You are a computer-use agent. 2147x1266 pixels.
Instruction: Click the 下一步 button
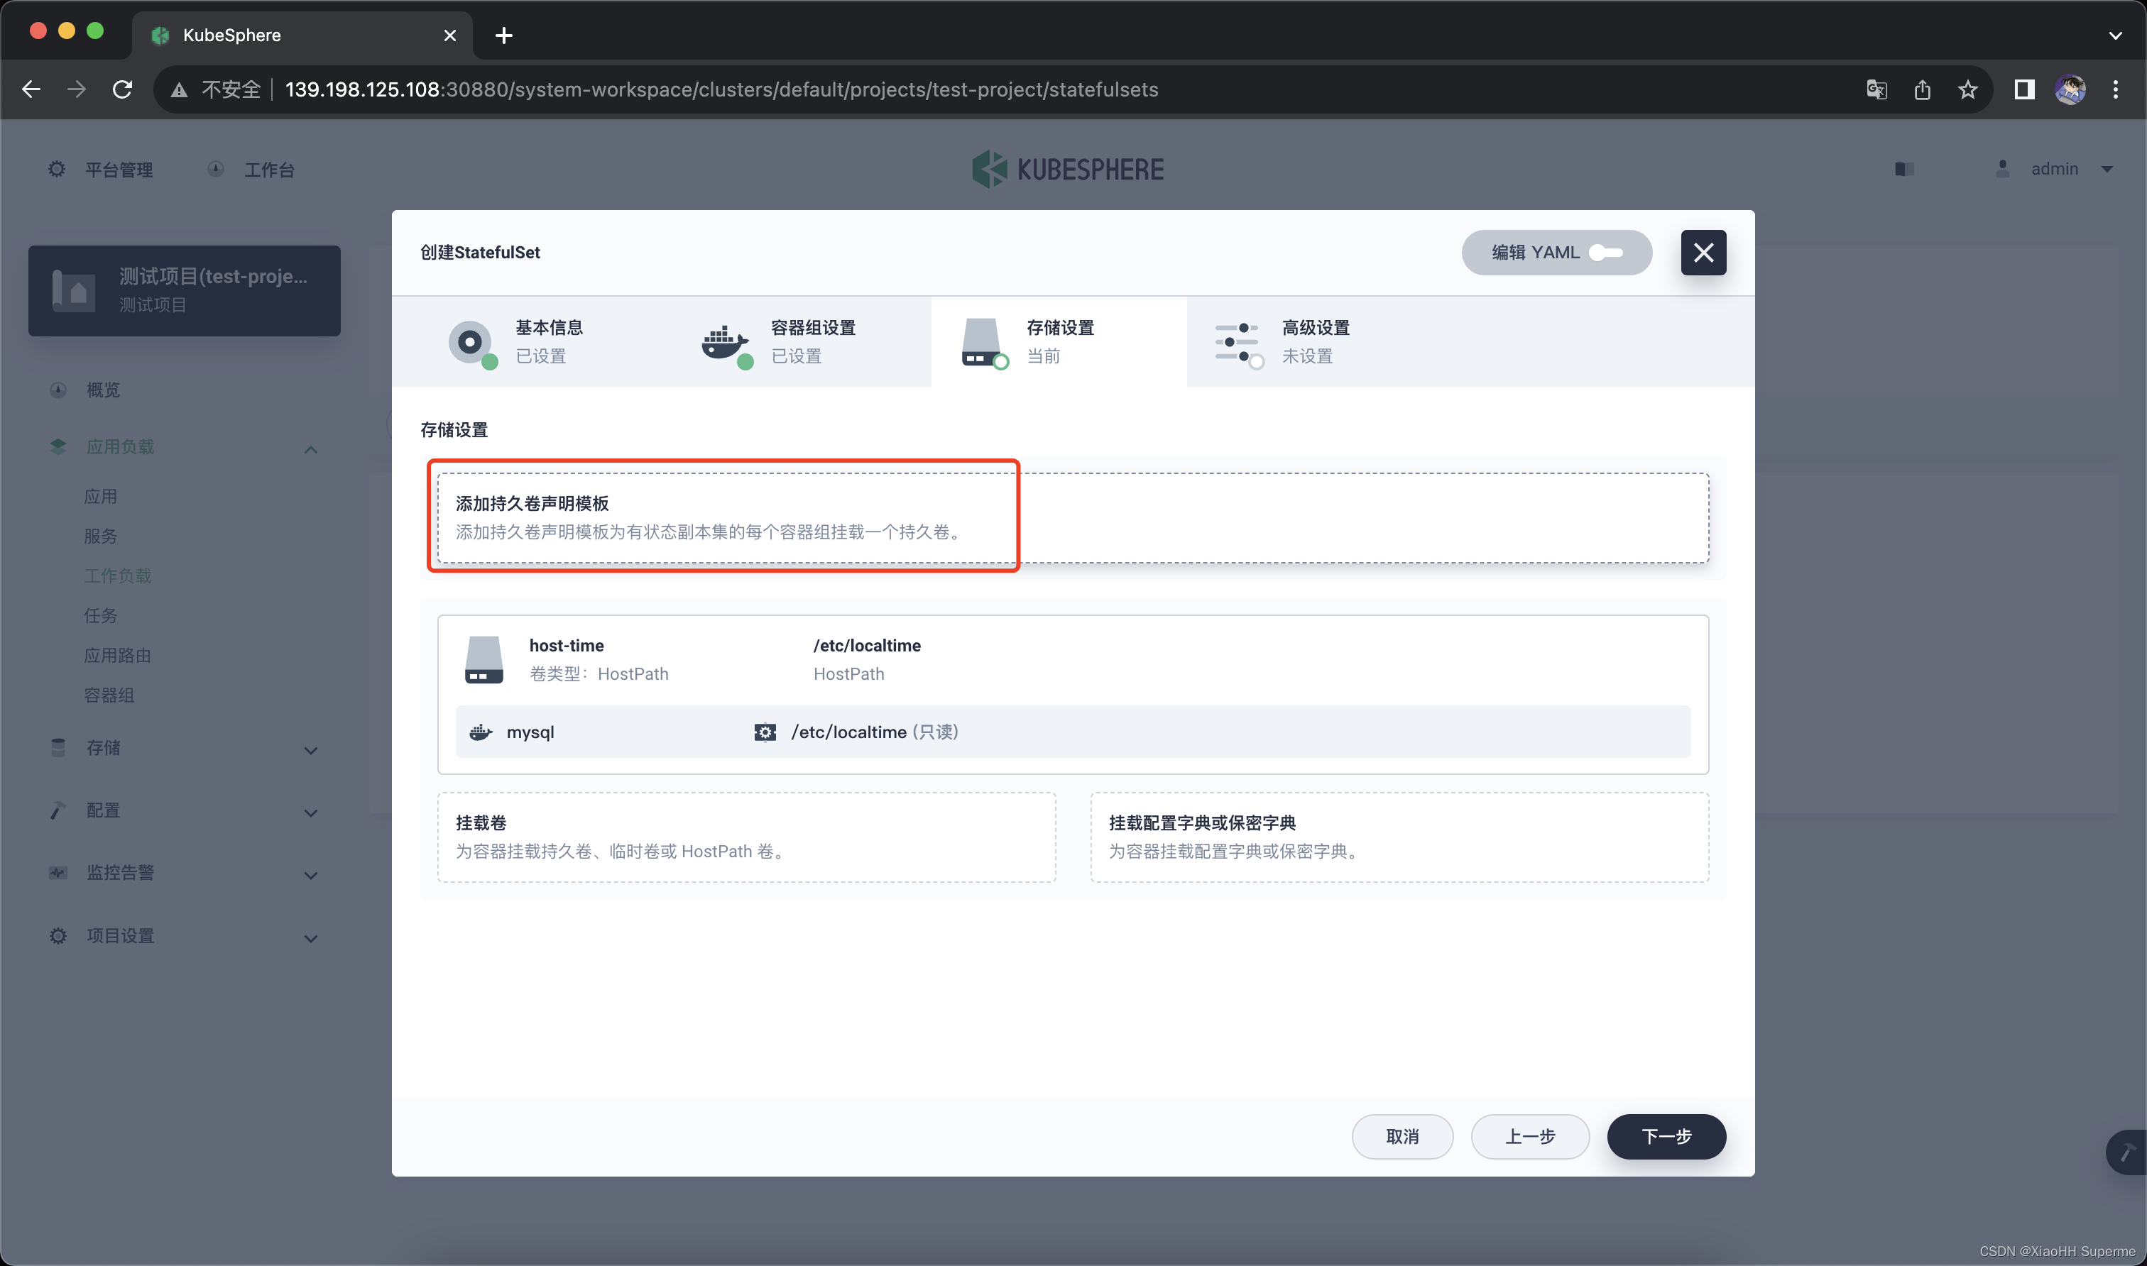click(x=1665, y=1136)
